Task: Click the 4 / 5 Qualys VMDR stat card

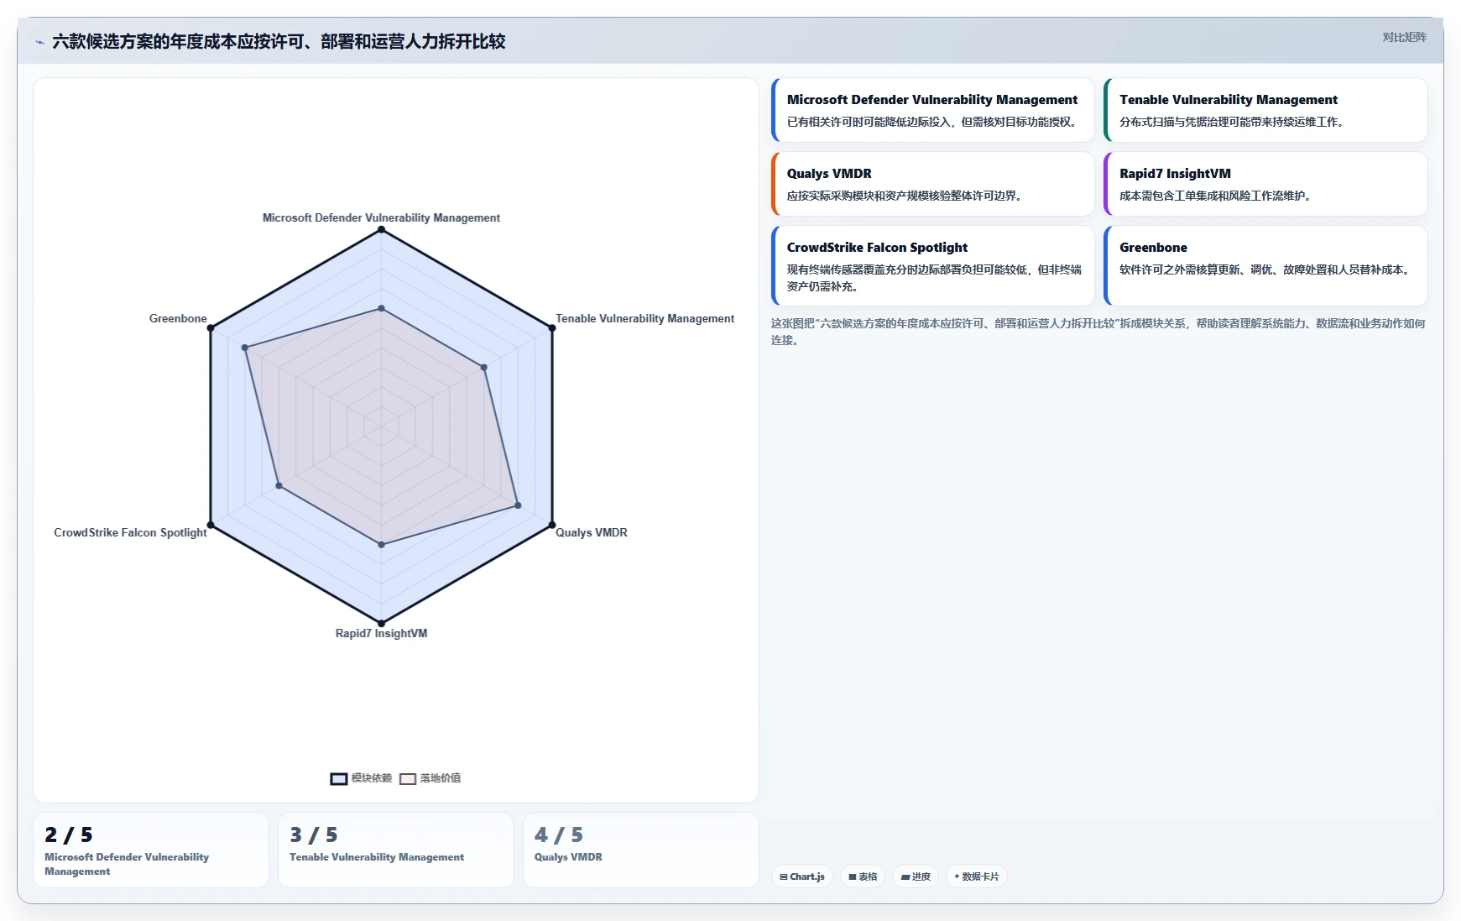Action: (641, 850)
